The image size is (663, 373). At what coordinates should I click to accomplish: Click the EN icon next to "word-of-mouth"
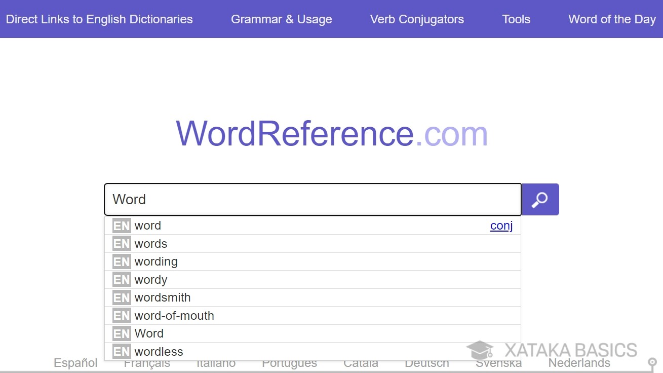click(121, 315)
